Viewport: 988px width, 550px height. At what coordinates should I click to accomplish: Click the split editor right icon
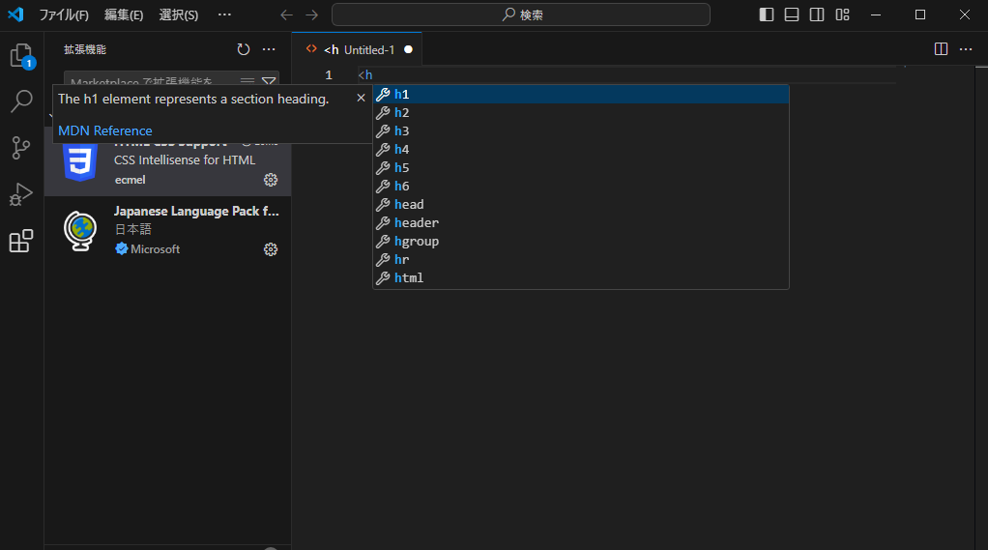(941, 49)
